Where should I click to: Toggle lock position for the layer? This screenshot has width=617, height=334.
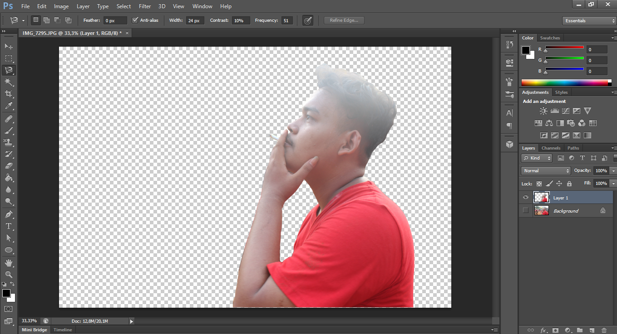point(559,184)
